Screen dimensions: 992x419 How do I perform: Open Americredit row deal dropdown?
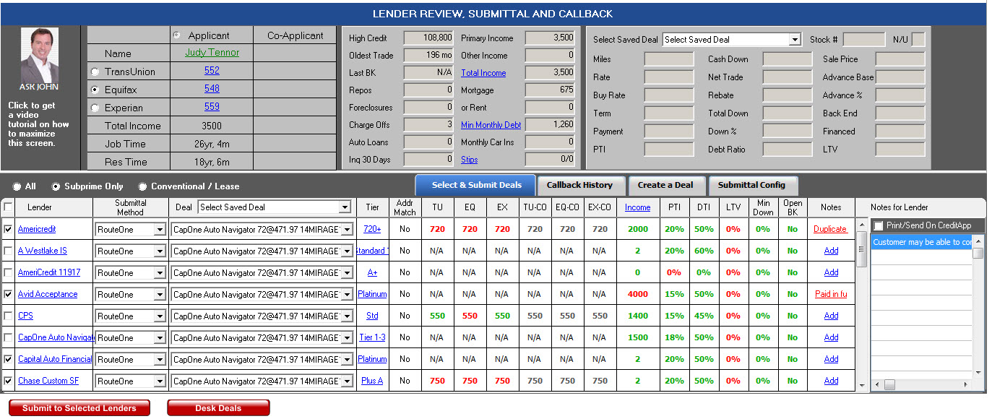pyautogui.click(x=262, y=229)
